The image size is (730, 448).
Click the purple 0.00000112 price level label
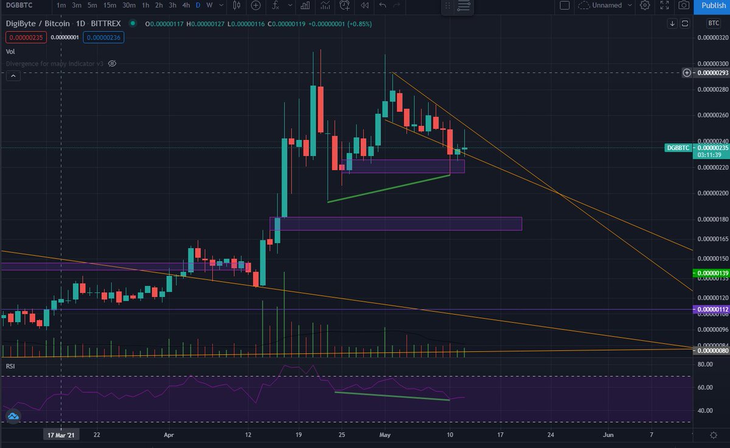click(x=712, y=309)
